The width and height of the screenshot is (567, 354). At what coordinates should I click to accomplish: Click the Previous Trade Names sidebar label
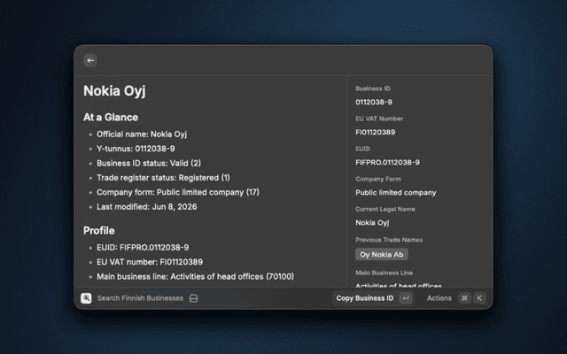click(x=389, y=240)
